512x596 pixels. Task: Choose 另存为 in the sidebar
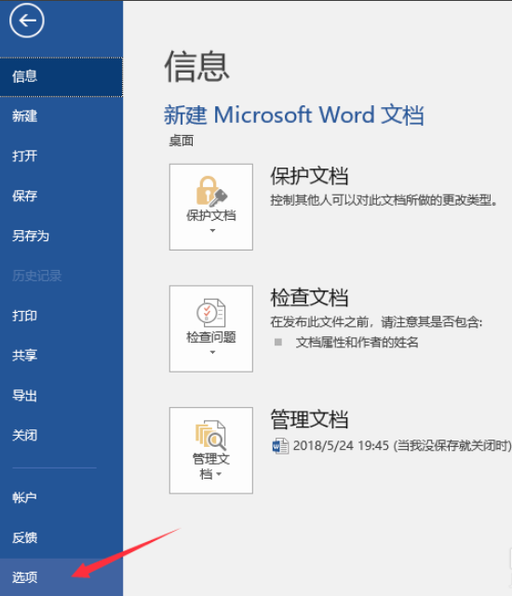click(x=61, y=236)
